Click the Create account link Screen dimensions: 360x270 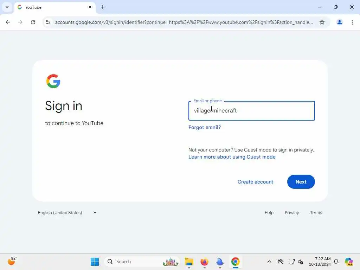(255, 182)
